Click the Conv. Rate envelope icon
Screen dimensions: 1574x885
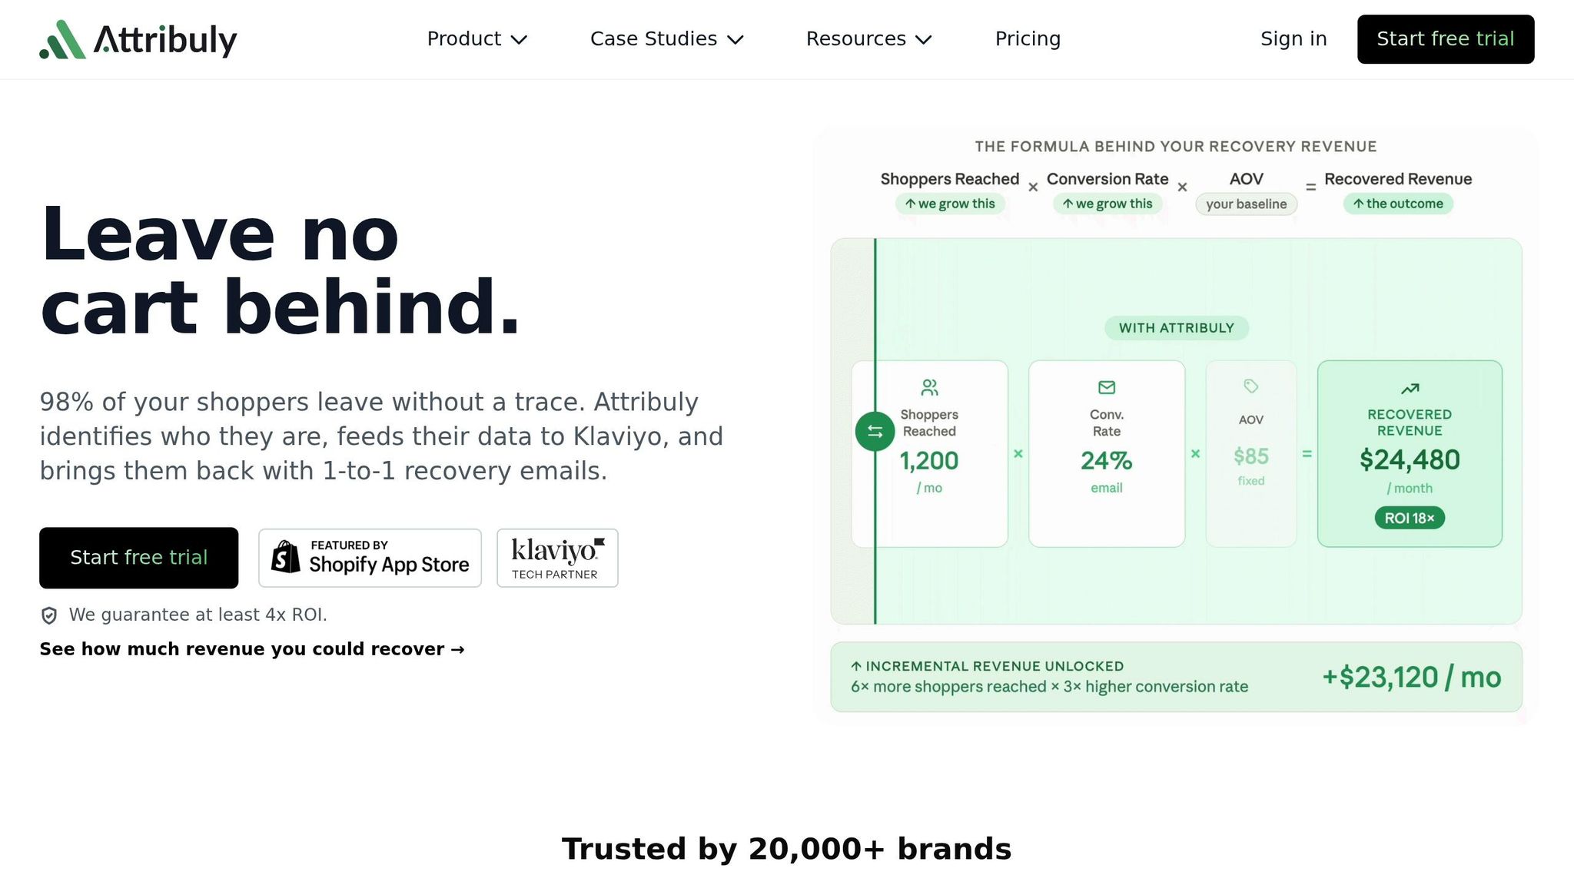[x=1107, y=387]
